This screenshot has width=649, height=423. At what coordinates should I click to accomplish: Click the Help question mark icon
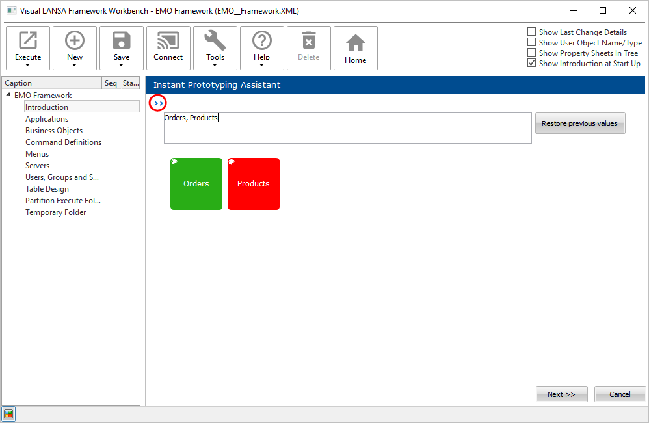coord(261,40)
